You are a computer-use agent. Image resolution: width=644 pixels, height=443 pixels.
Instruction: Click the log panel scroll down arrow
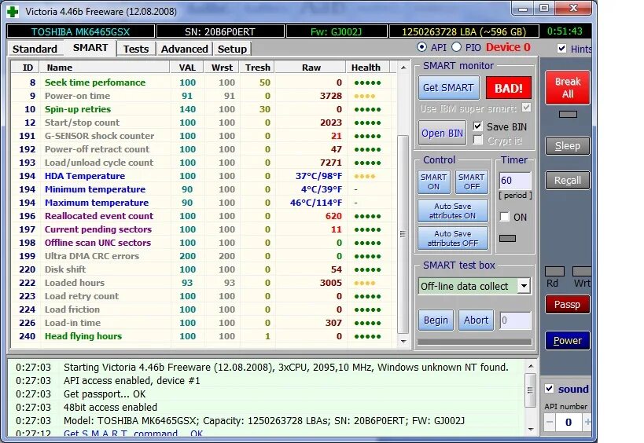click(530, 430)
